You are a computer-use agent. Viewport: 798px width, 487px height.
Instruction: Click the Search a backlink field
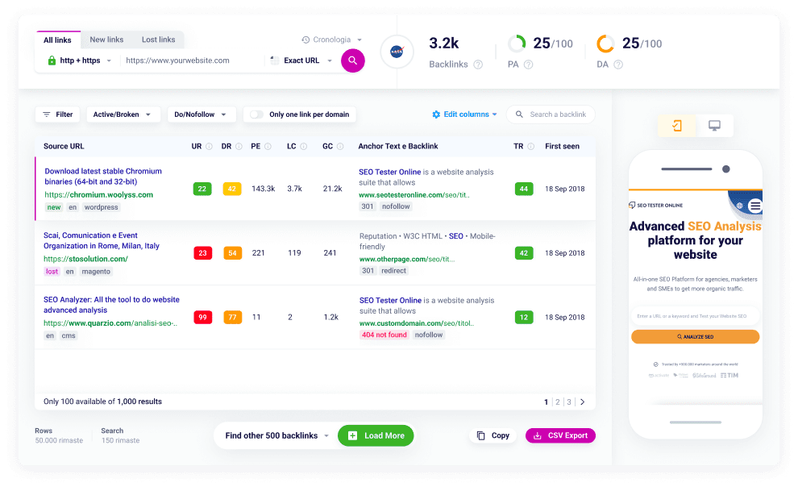click(556, 114)
